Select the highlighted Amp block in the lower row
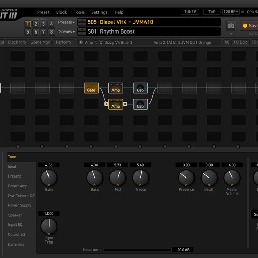The image size is (258, 258). coord(116,104)
